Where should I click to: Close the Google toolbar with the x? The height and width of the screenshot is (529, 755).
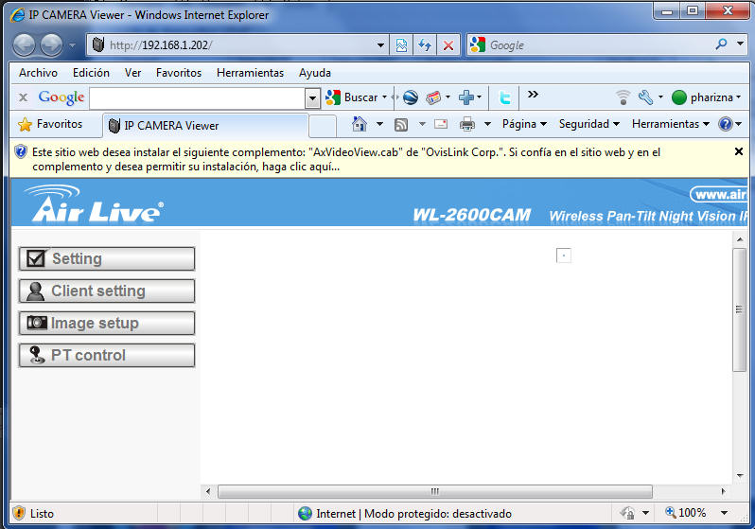(23, 97)
